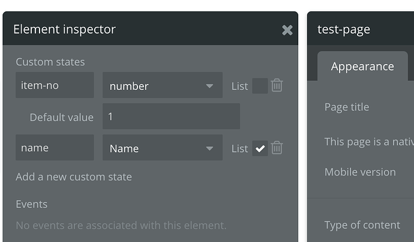
Task: Enable List for item-no state
Action: pyautogui.click(x=260, y=86)
